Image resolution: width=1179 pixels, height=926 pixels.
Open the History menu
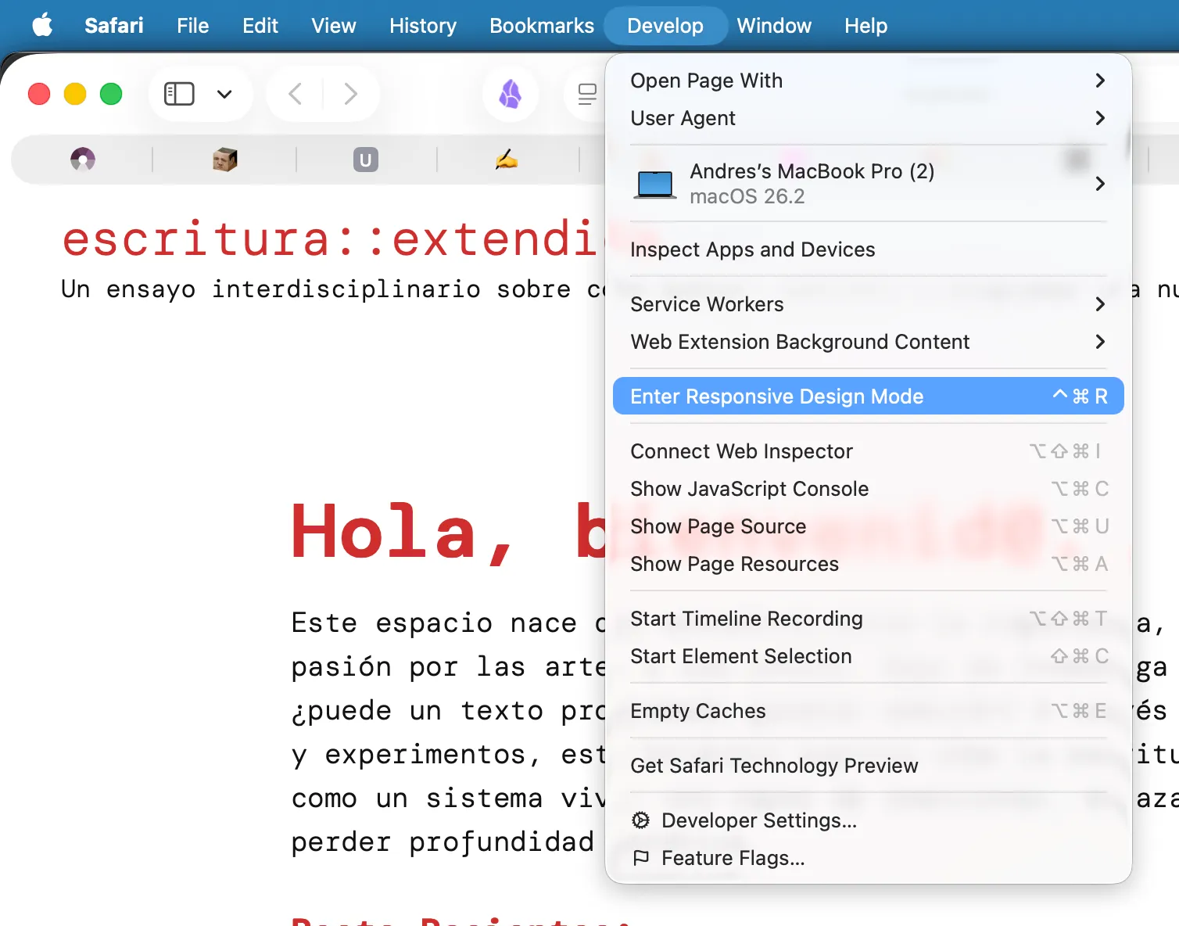click(422, 25)
